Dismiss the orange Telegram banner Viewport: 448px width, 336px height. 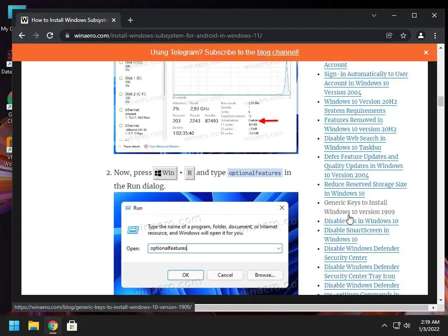click(x=426, y=52)
